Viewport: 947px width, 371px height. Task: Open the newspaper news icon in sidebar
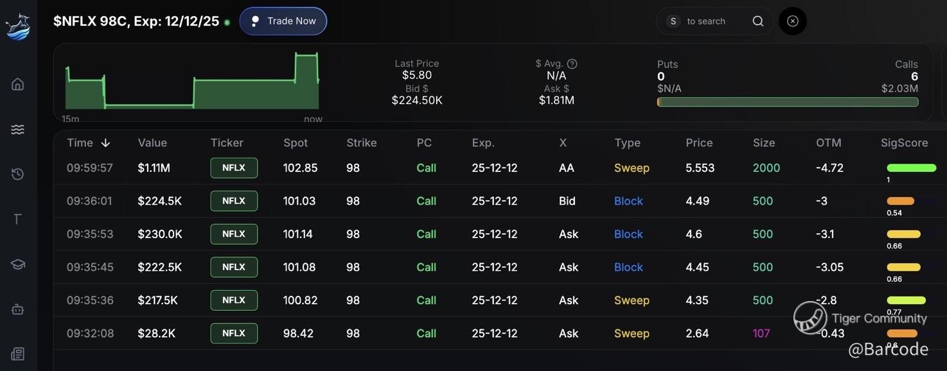point(18,354)
